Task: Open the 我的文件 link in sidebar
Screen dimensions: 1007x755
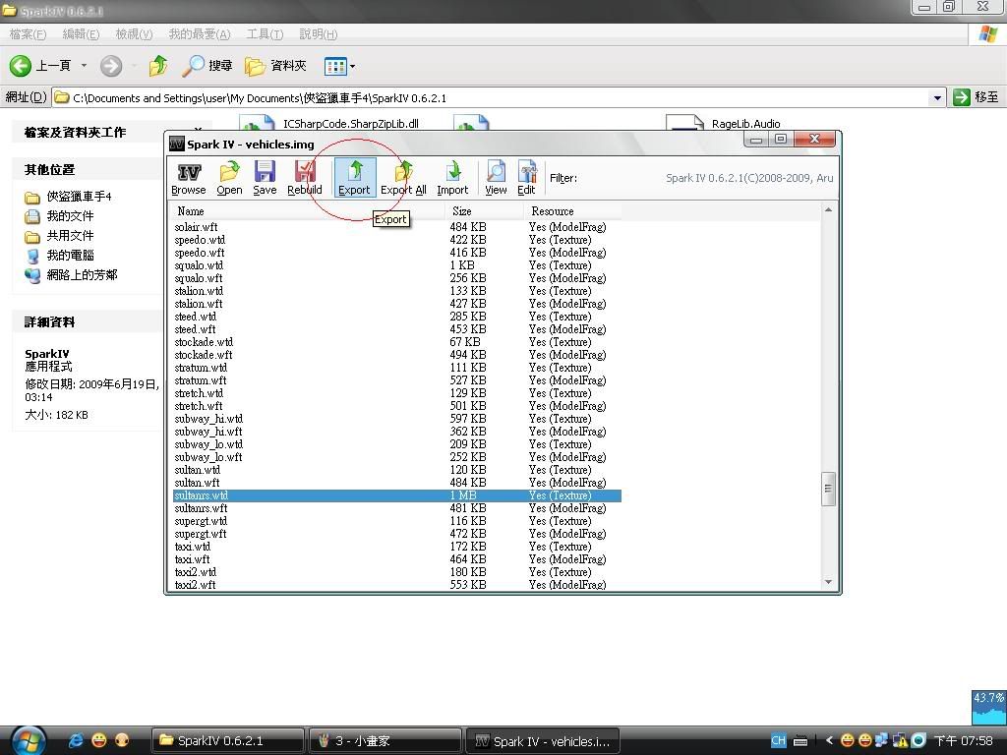Action: point(70,216)
